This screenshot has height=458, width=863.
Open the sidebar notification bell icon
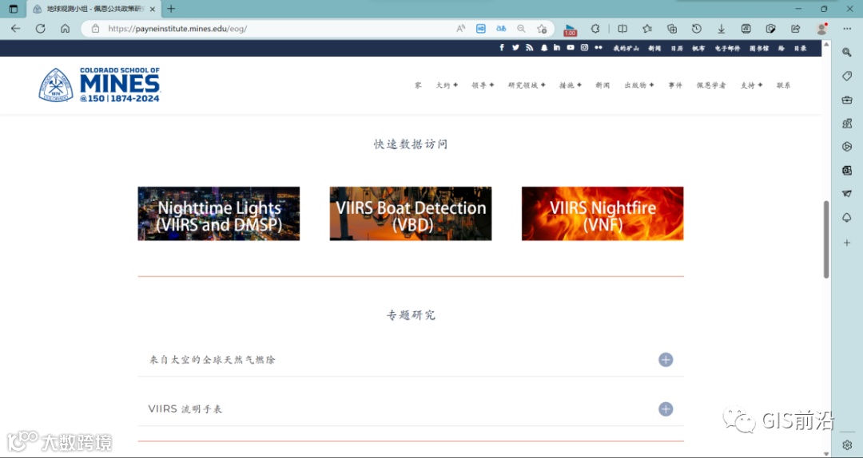click(x=847, y=219)
